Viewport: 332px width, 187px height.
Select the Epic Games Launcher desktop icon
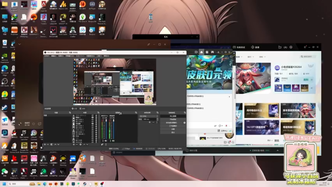point(24,135)
